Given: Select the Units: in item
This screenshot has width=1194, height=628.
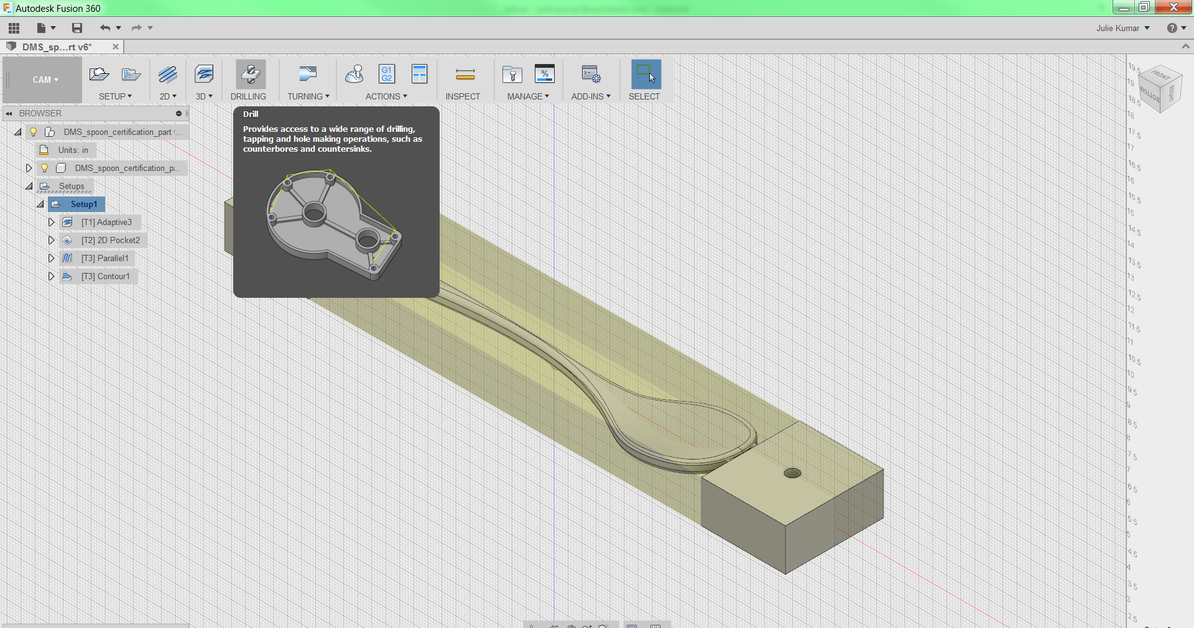Looking at the screenshot, I should click(73, 150).
